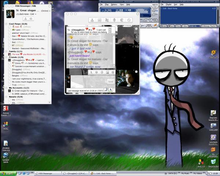Open games icon in chat toolbar
This screenshot has height=176, width=220.
122,20
